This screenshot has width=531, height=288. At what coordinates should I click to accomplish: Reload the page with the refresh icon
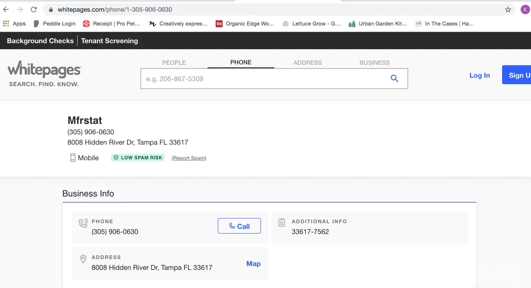coord(34,9)
